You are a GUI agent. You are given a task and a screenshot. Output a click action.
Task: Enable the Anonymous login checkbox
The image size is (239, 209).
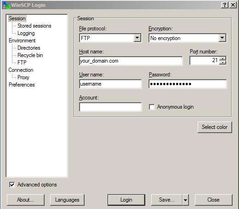click(152, 107)
